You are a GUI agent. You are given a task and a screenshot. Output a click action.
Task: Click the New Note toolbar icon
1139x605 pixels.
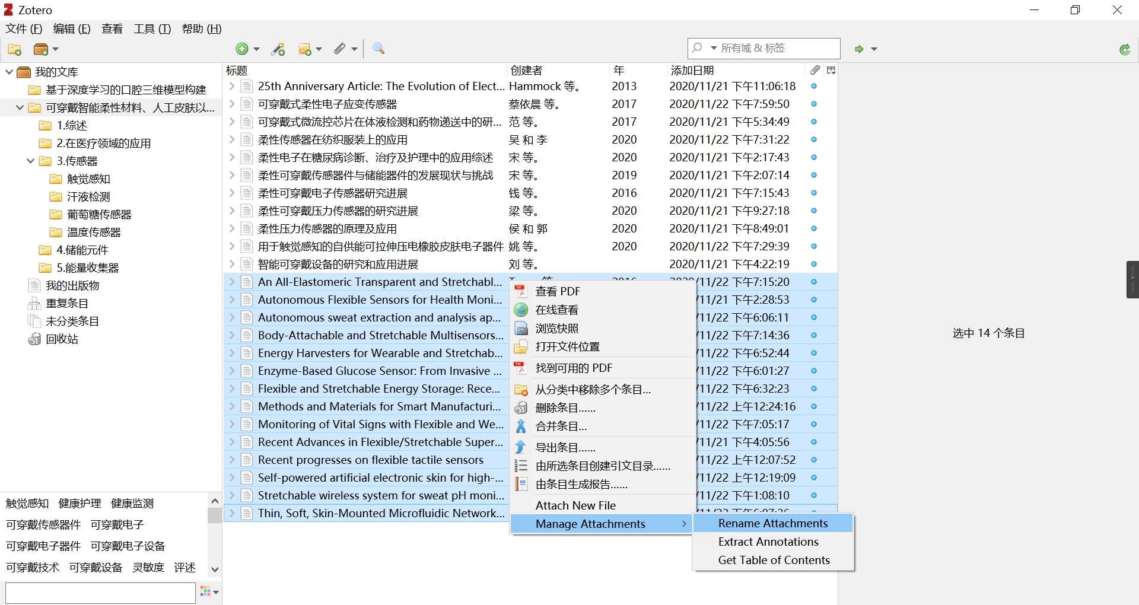point(305,49)
